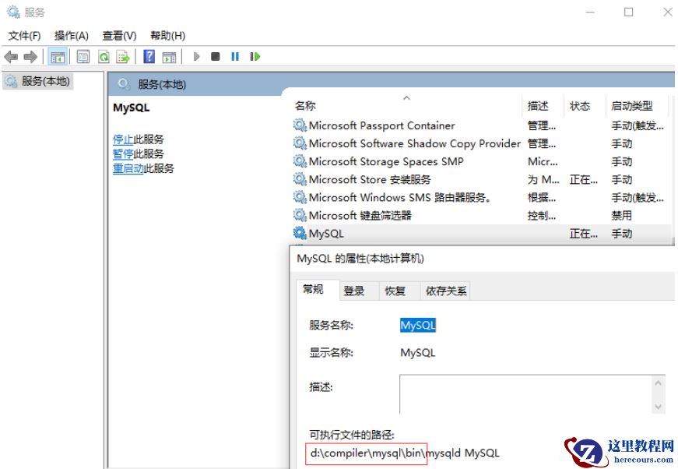
Task: Click the 暂停 service link
Action: (123, 153)
